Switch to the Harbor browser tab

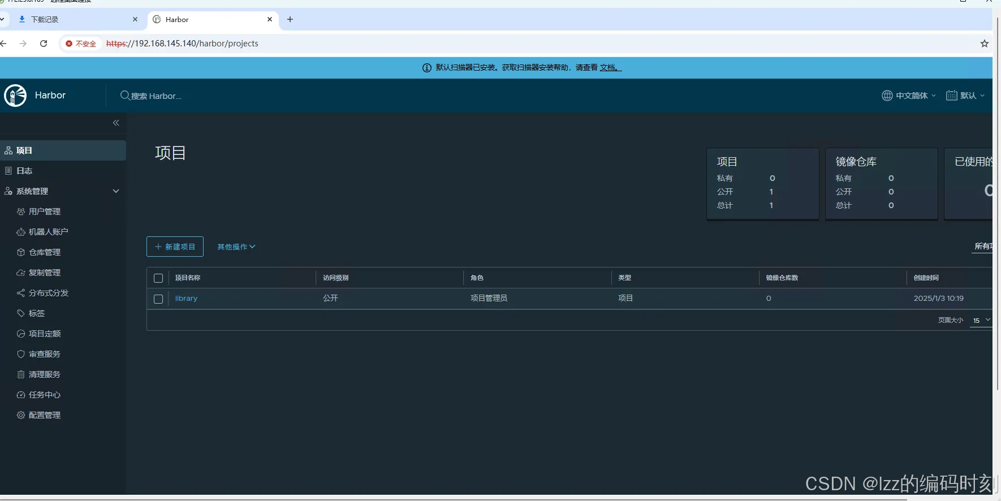[213, 19]
